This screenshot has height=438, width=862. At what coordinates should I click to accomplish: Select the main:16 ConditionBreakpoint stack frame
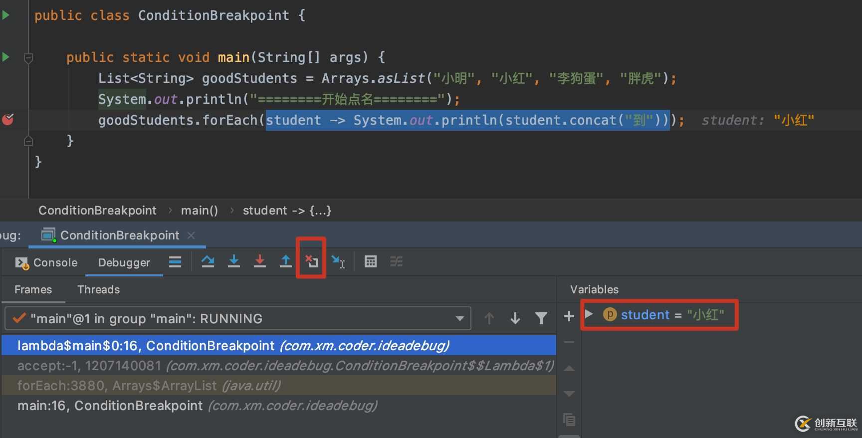pos(279,406)
